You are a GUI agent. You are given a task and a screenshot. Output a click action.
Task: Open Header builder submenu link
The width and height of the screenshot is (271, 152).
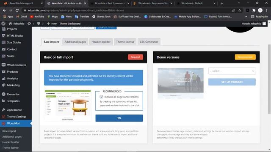(x=11, y=142)
